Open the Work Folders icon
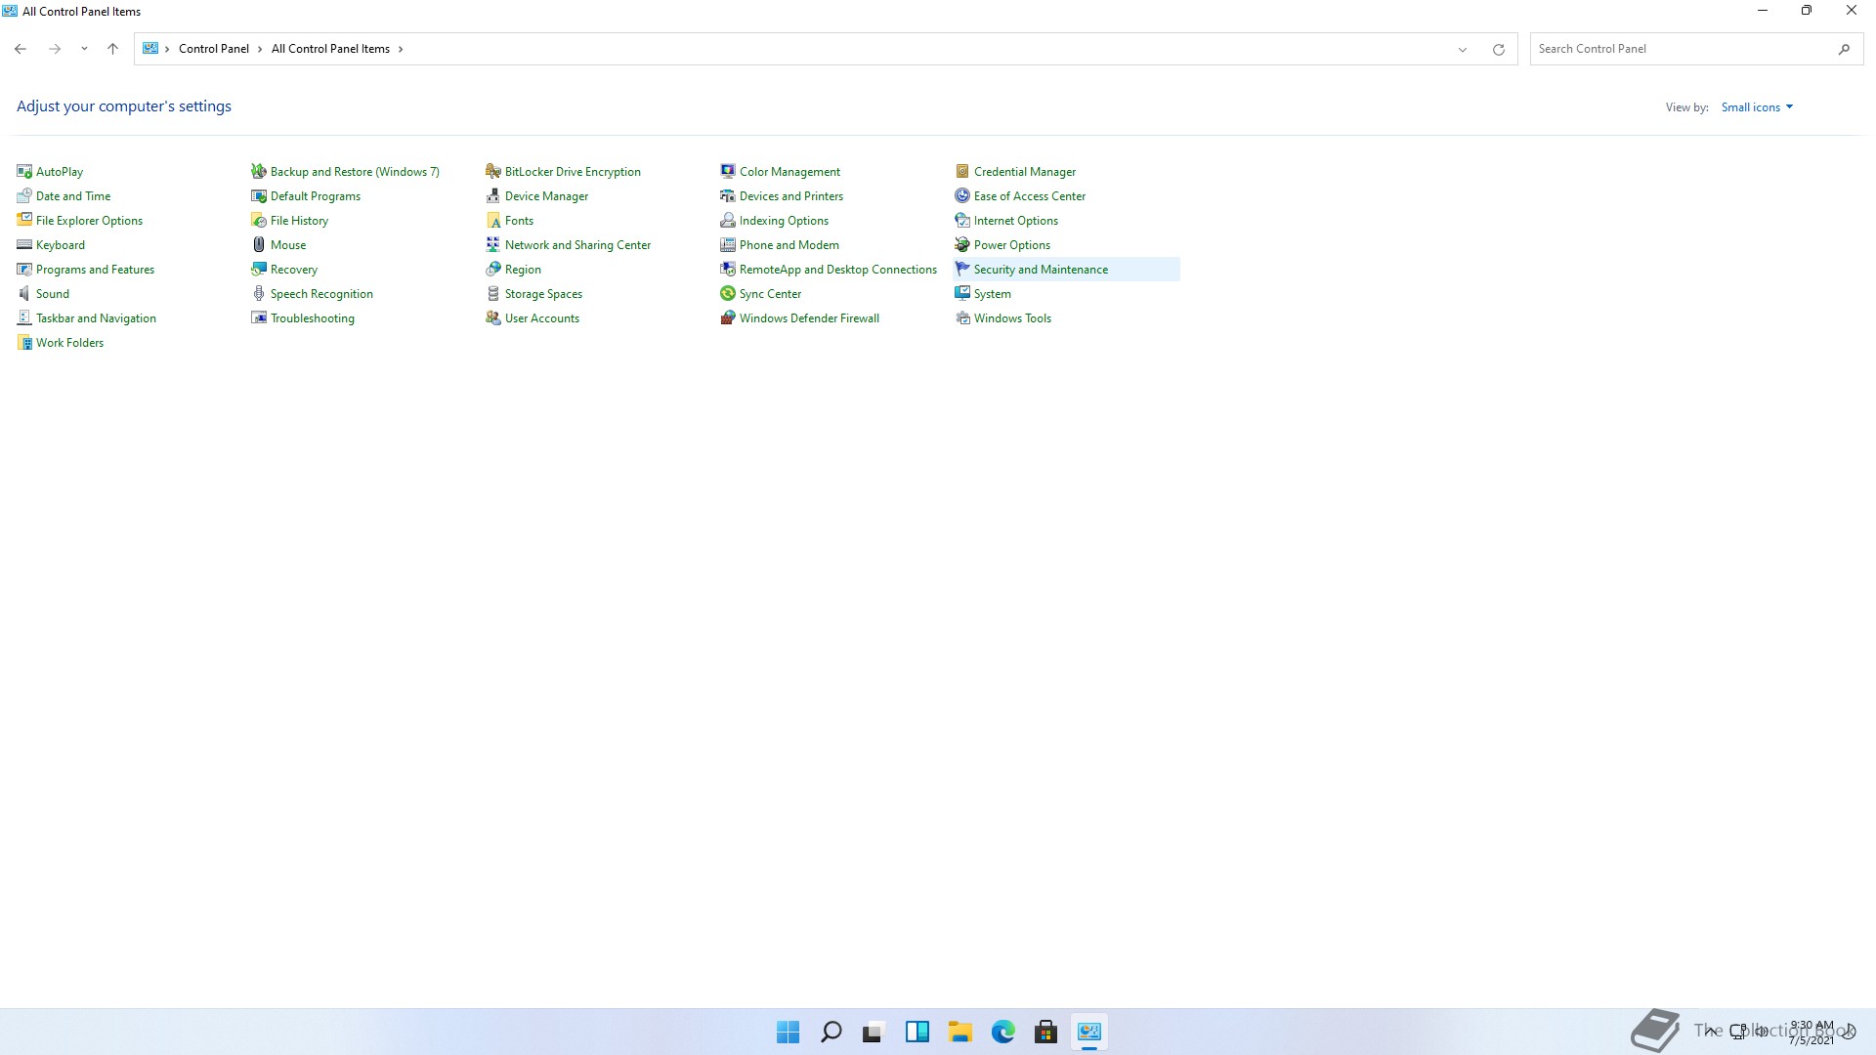Image resolution: width=1876 pixels, height=1055 pixels. (x=24, y=343)
